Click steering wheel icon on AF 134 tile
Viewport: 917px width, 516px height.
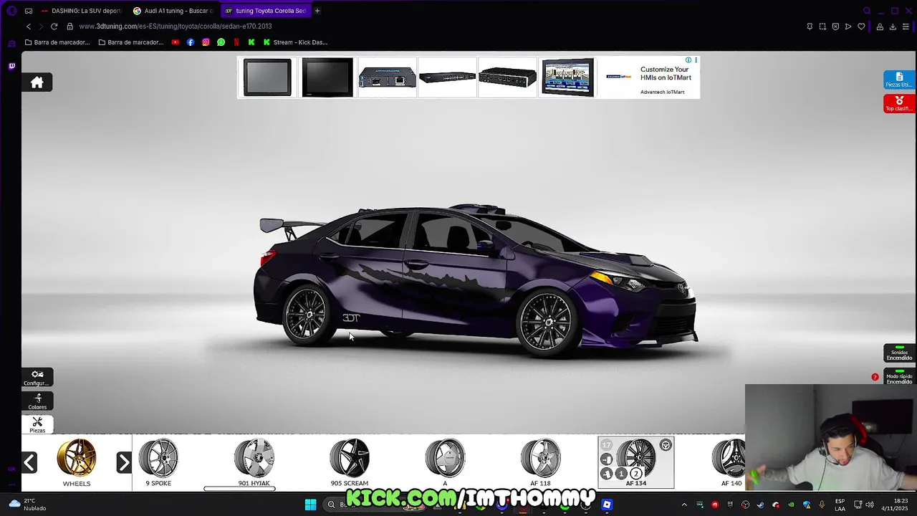[x=666, y=445]
